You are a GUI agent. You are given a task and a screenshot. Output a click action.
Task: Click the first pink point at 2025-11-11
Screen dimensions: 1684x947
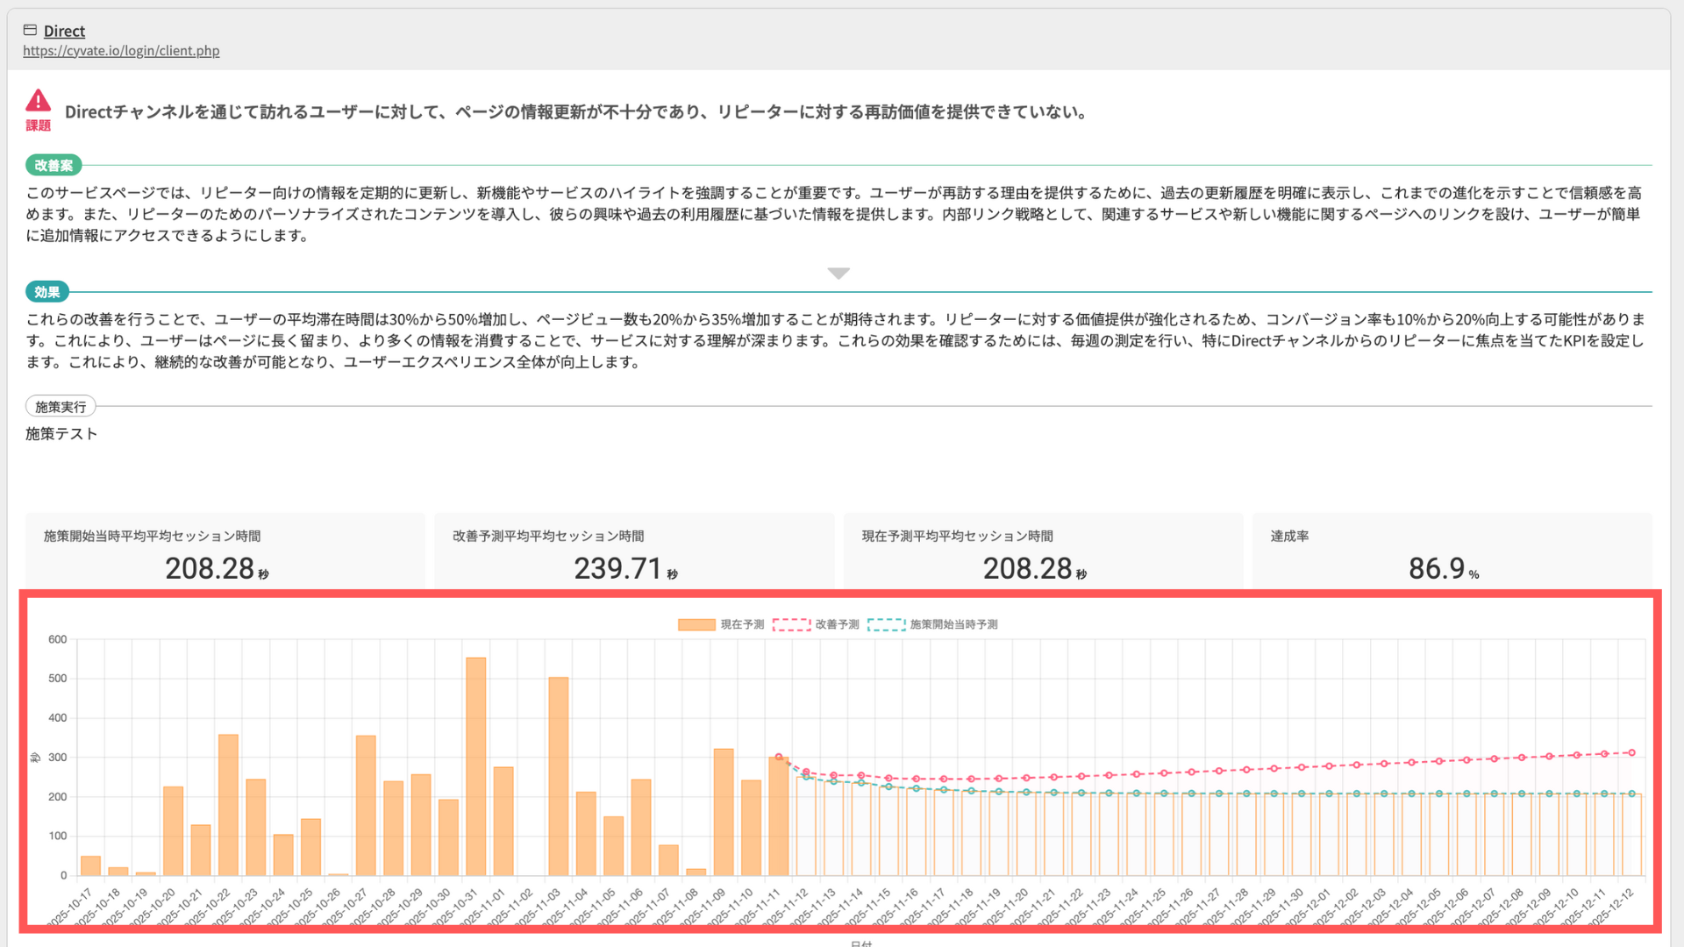pos(779,757)
